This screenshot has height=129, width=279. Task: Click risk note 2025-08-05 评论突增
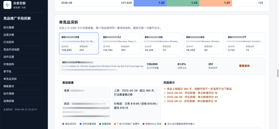(192, 93)
